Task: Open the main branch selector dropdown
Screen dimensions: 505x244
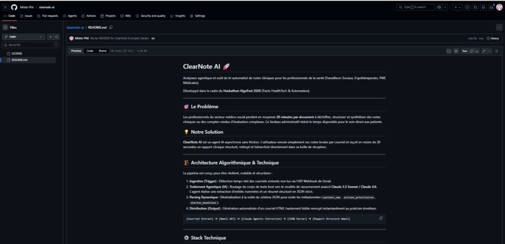Action: click(24, 37)
